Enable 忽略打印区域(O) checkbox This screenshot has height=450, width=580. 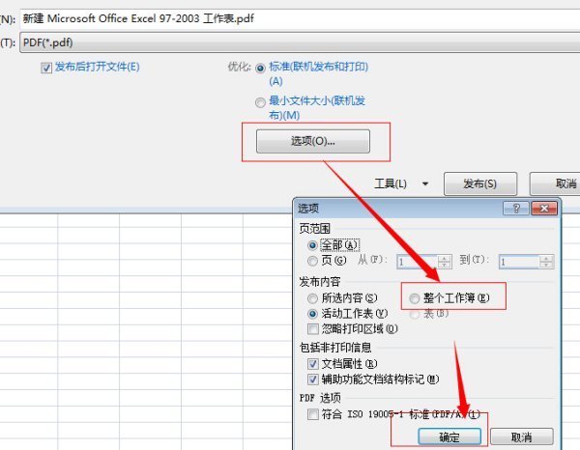click(312, 329)
